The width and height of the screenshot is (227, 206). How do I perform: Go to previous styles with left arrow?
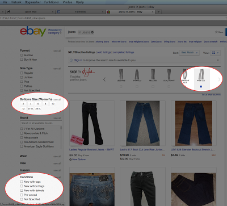point(104,79)
